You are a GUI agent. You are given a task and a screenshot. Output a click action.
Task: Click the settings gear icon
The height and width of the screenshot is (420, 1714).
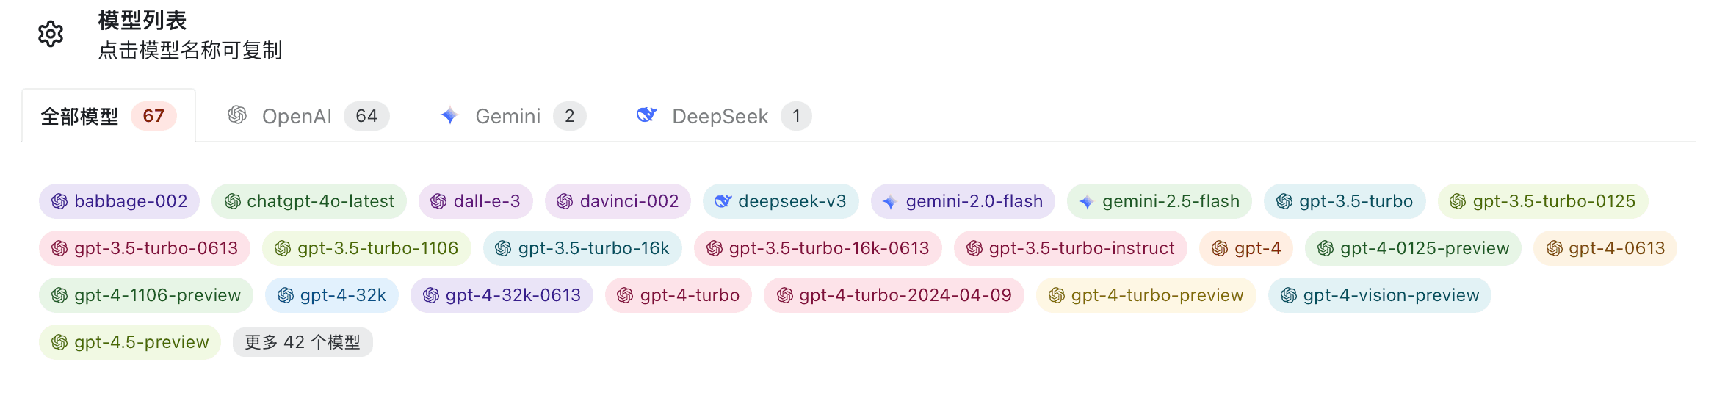(x=51, y=34)
